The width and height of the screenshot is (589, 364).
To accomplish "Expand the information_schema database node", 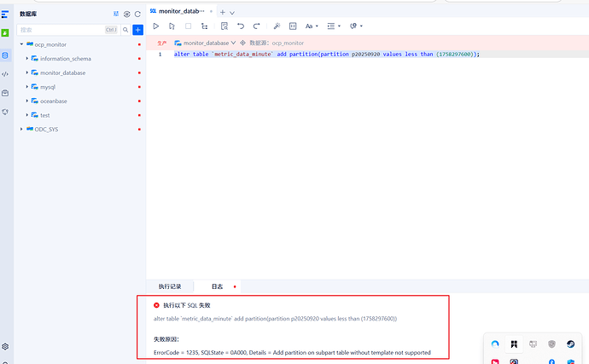I will [x=27, y=59].
